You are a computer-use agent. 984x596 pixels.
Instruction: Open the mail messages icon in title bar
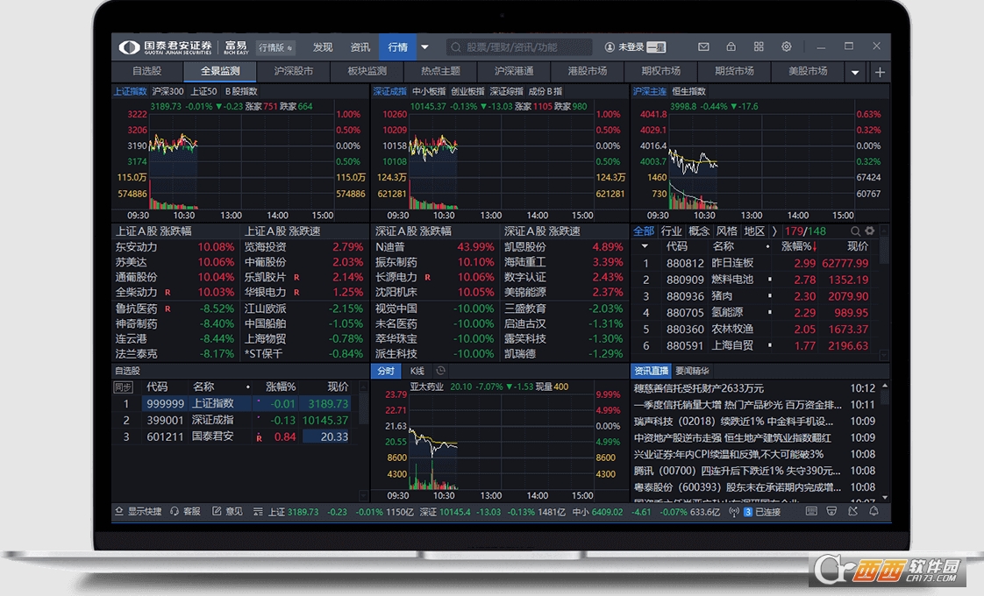pyautogui.click(x=703, y=47)
